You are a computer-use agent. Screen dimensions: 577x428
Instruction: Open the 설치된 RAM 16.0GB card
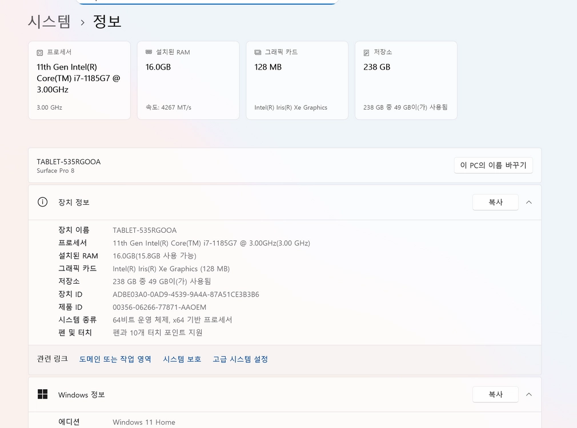pyautogui.click(x=189, y=80)
